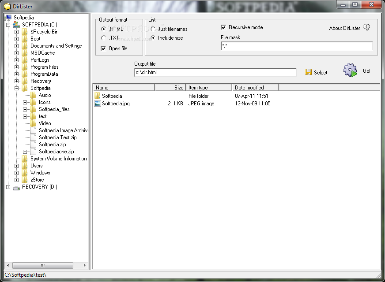
Task: Open About DirLister info icon
Action: pos(366,27)
